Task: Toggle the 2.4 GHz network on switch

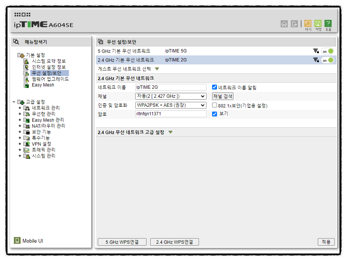Action: point(328,60)
